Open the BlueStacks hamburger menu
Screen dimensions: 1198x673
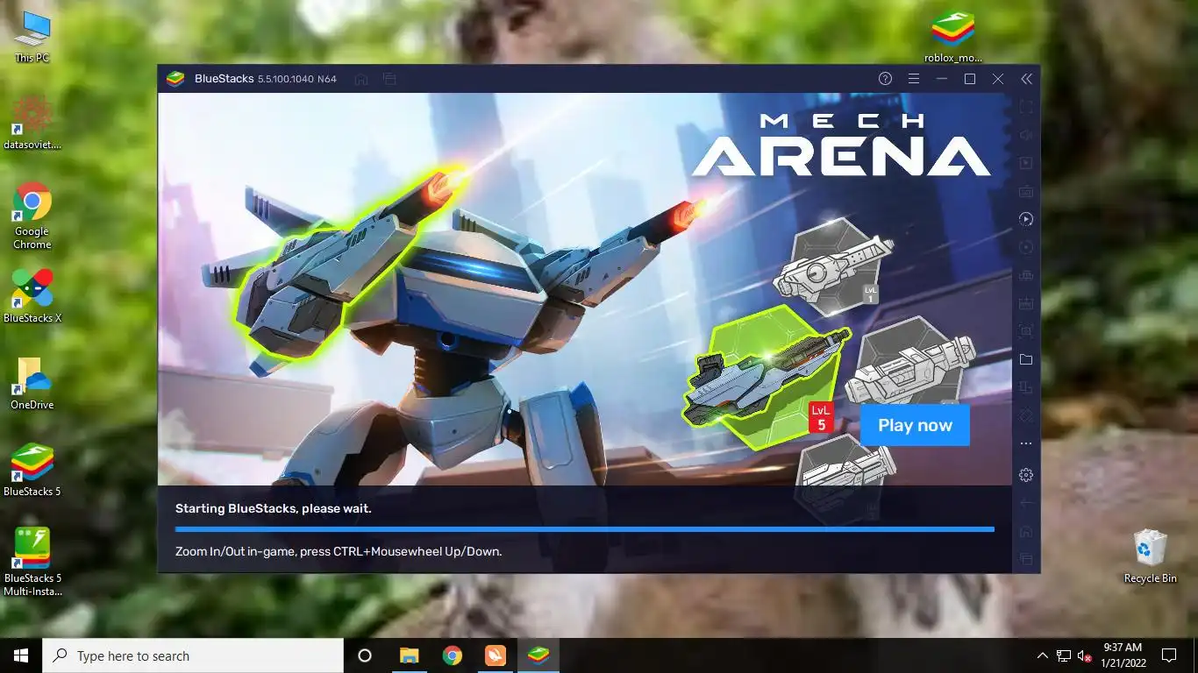click(x=913, y=79)
